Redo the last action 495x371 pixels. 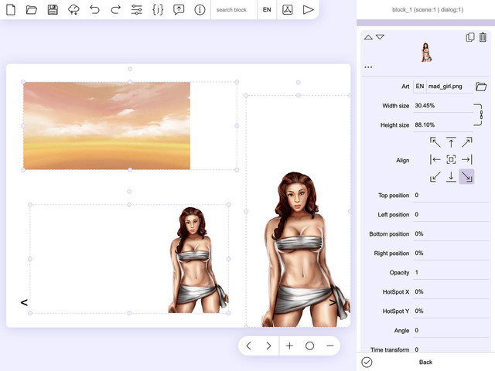[115, 10]
